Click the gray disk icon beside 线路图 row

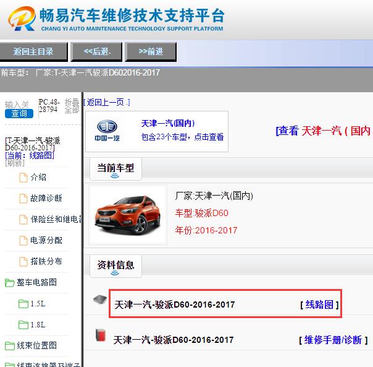point(100,300)
